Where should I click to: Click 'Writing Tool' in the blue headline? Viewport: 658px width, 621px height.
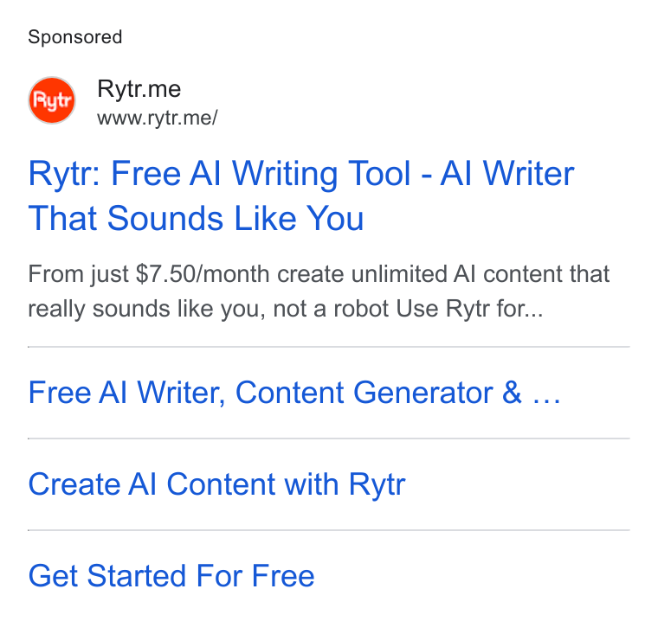pyautogui.click(x=321, y=174)
